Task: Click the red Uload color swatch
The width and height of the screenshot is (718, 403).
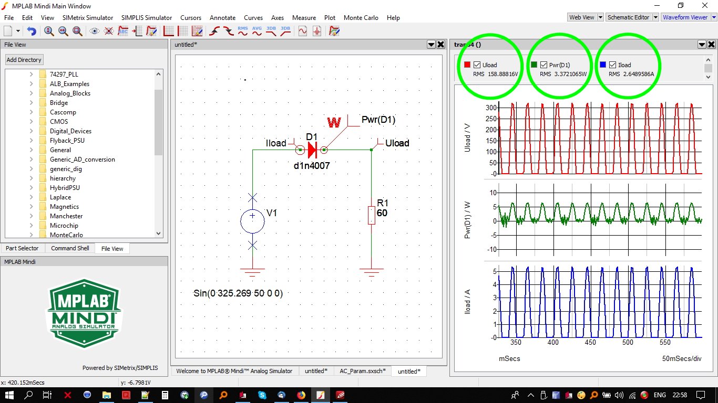Action: [x=467, y=65]
